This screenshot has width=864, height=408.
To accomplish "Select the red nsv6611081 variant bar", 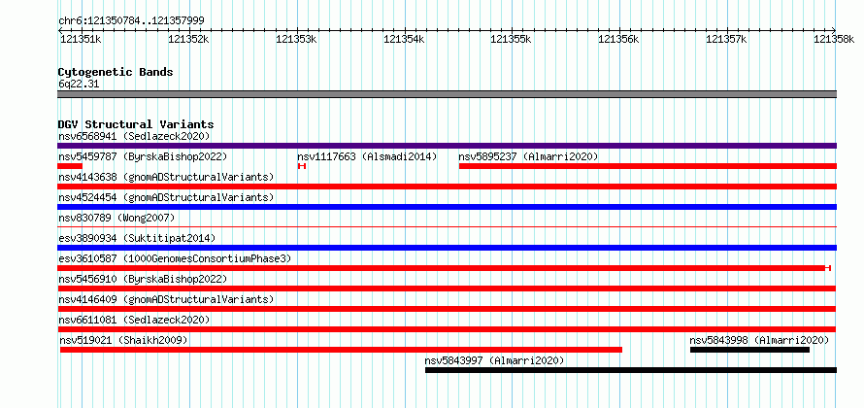I will (x=447, y=329).
